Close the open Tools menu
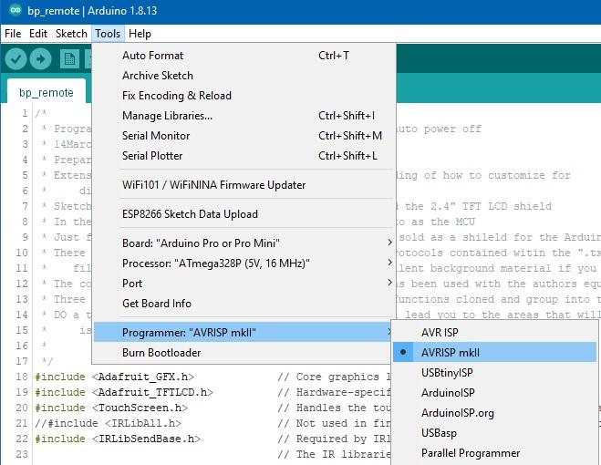Screen dimensions: 601x465 tap(108, 34)
